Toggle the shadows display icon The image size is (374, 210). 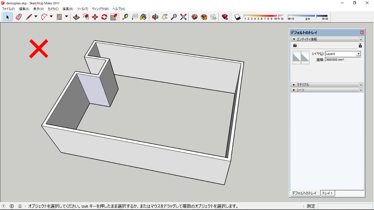(237, 17)
